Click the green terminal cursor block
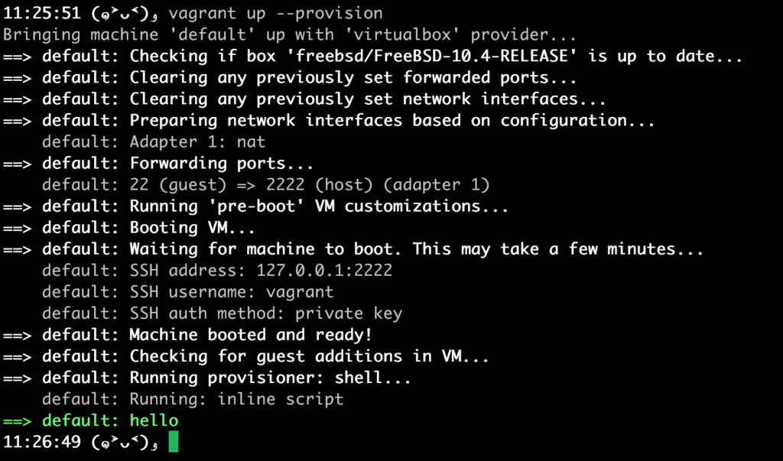Screen dimensions: 783x461 174,442
